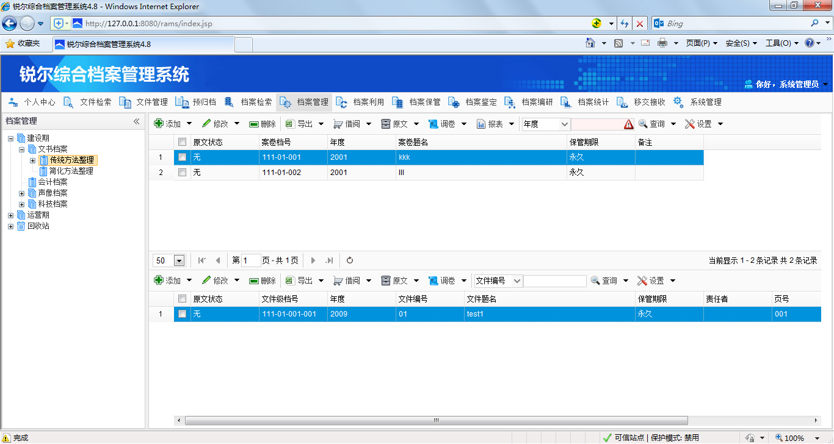The width and height of the screenshot is (834, 444).
Task: Collapse the 文书档案 tree node
Action: click(21, 149)
